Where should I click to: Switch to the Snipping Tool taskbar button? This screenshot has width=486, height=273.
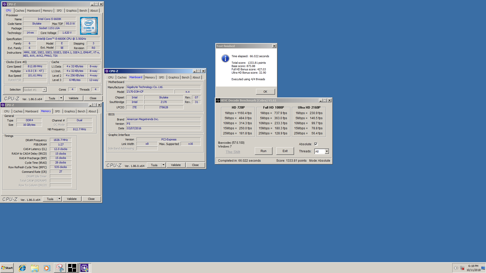[60, 268]
